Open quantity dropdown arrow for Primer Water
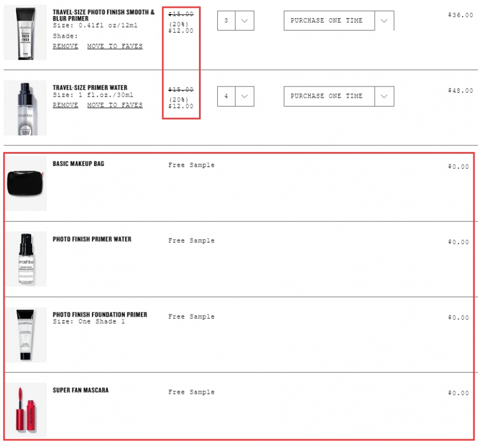The width and height of the screenshot is (478, 446). pyautogui.click(x=245, y=96)
